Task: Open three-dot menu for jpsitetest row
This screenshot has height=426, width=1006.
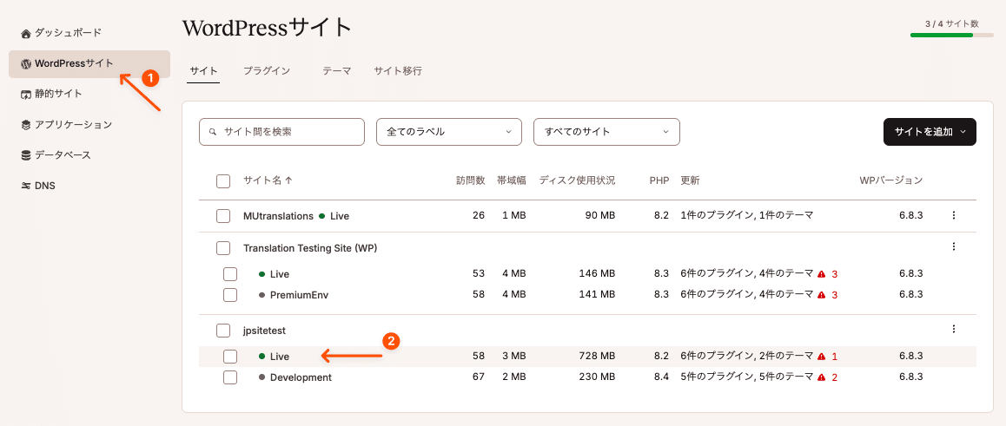Action: (x=953, y=330)
